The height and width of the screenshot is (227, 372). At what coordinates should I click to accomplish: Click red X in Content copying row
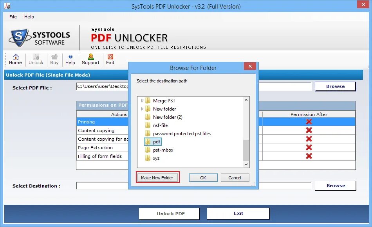click(309, 130)
